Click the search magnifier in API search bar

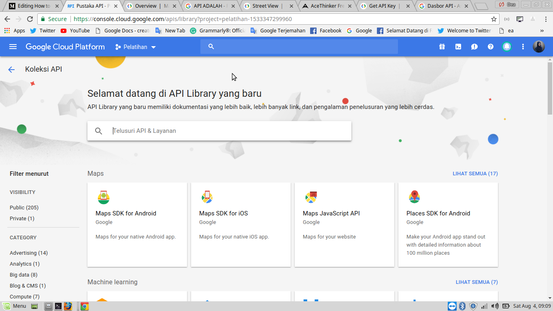pyautogui.click(x=98, y=130)
